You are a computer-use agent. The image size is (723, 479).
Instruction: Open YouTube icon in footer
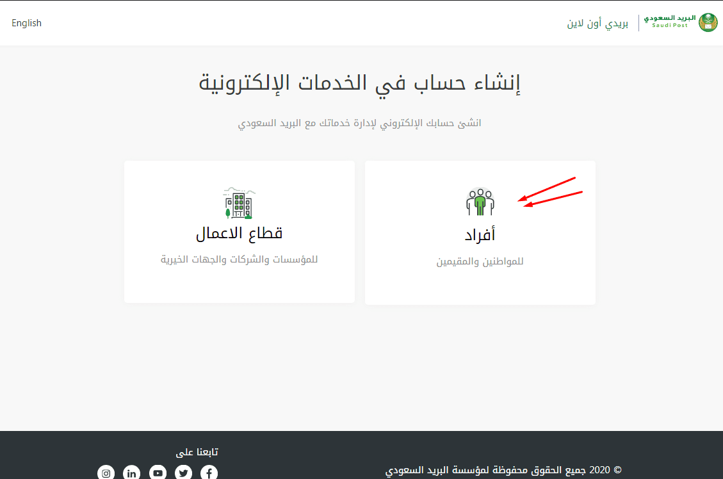[x=158, y=472]
